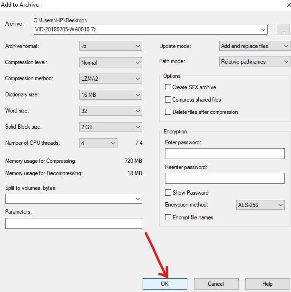
Task: Open the Word size dropdown
Action: 111,111
